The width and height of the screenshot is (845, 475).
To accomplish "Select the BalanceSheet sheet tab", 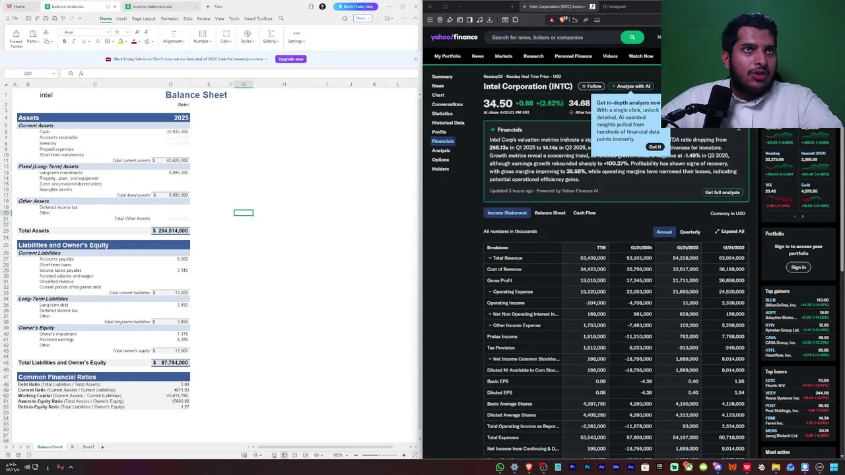I will (50, 447).
